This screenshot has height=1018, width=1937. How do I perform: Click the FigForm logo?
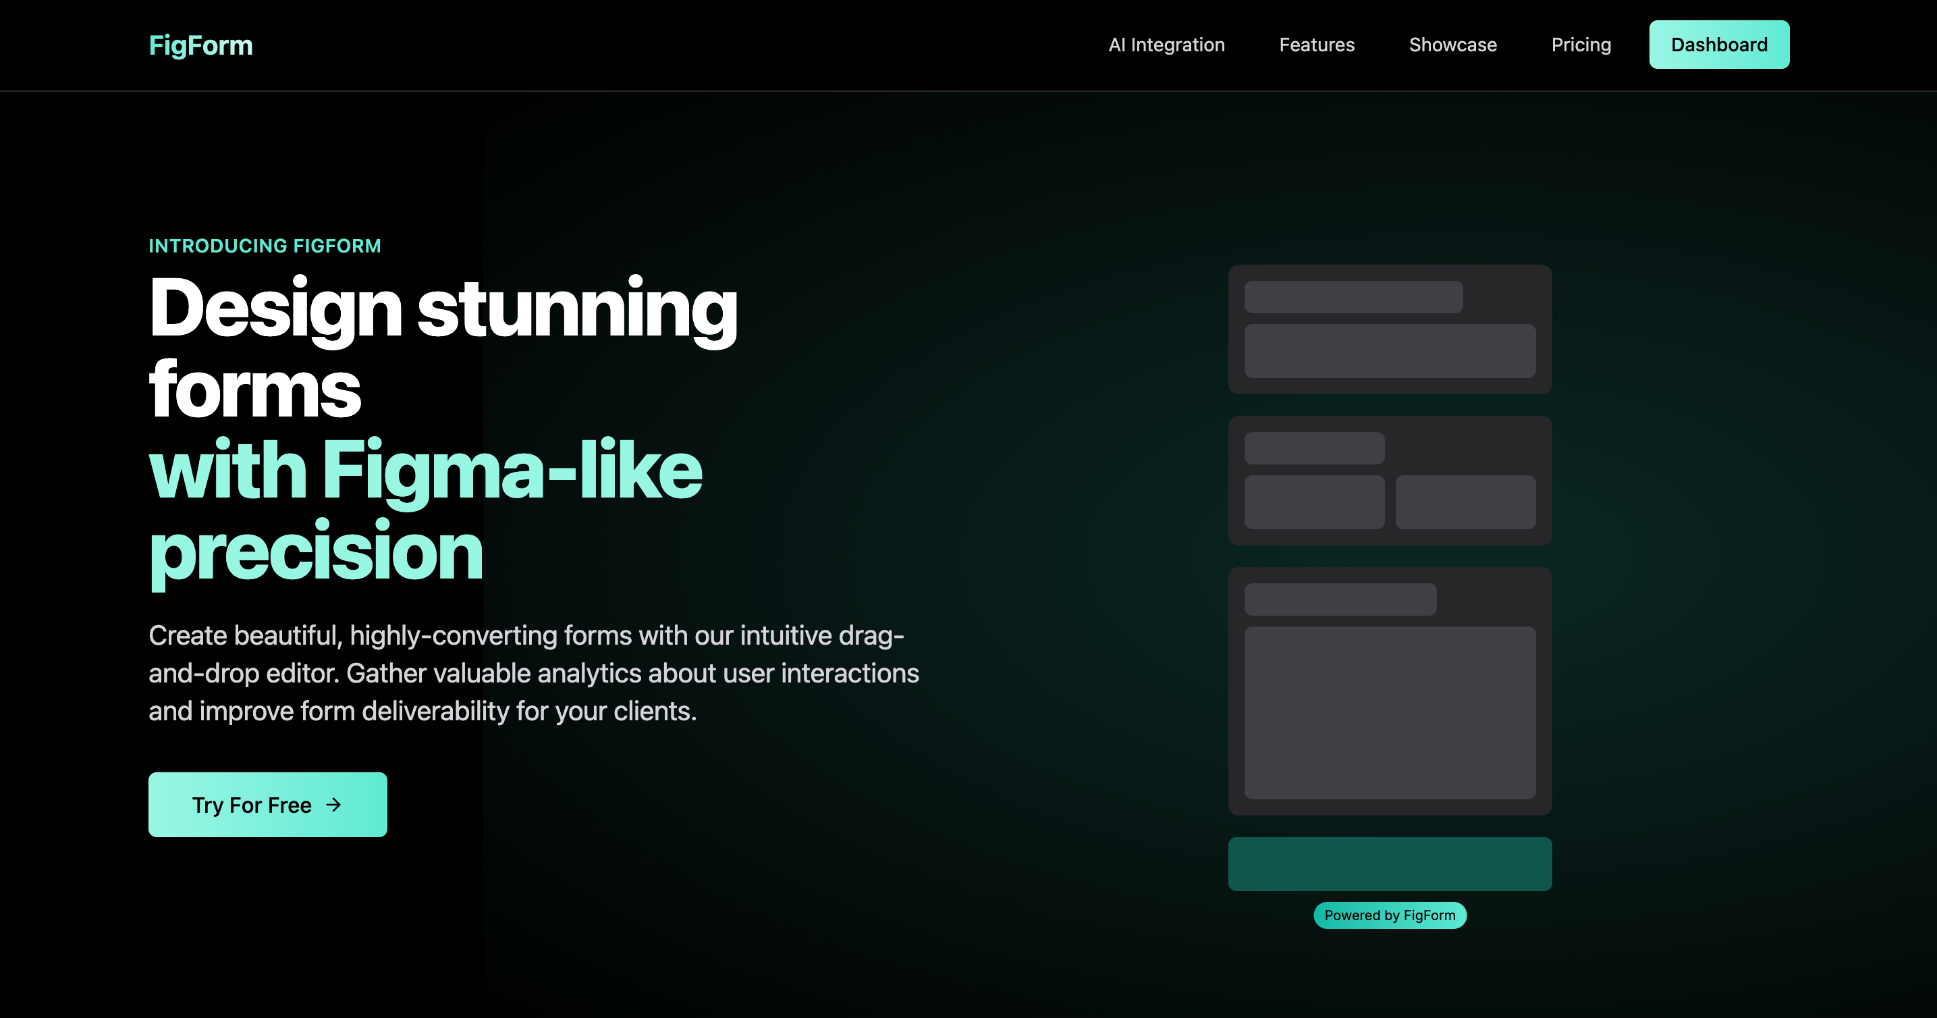click(200, 45)
